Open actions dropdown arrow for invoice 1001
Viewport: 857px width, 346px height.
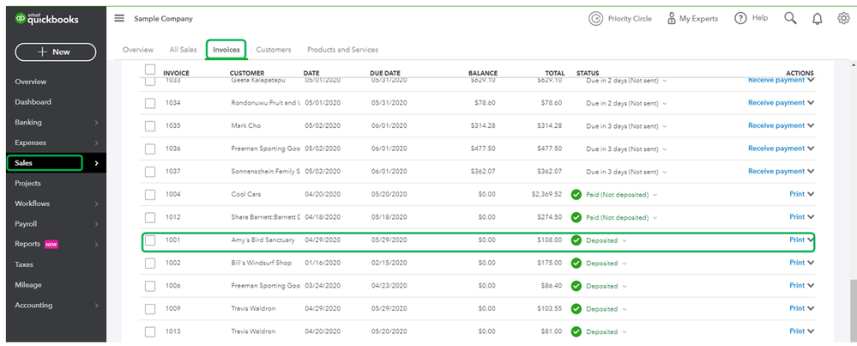coord(811,240)
